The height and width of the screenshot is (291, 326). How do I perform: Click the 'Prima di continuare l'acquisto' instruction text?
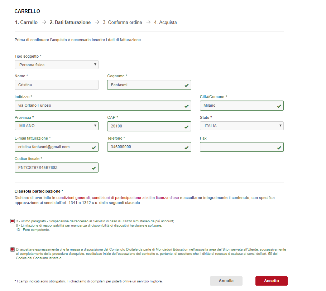coord(77,40)
